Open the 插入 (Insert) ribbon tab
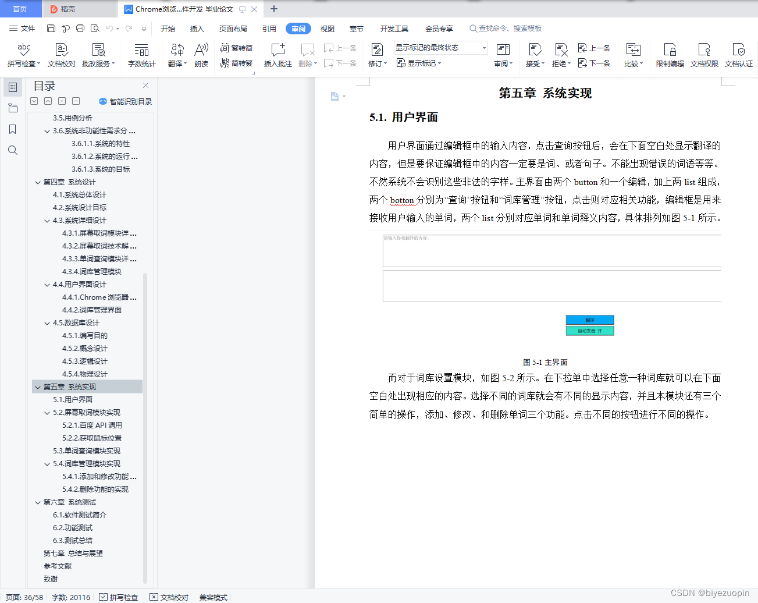Viewport: 758px width, 603px height. (197, 29)
